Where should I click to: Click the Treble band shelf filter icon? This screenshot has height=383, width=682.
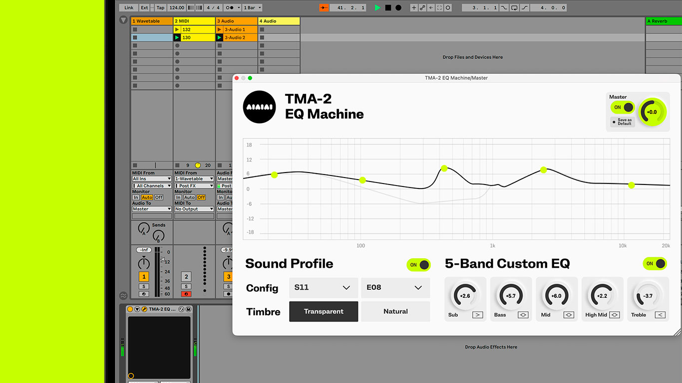[660, 315]
